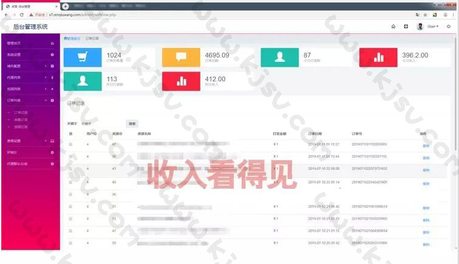Viewport: 459px width, 264px height.
Task: Tick checkbox for order dated 2019-07-10 21:05:19
Action: coord(70,218)
